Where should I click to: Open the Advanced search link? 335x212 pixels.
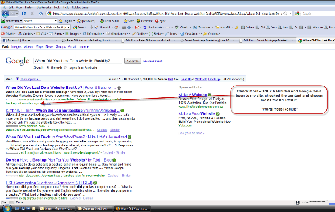point(153,61)
